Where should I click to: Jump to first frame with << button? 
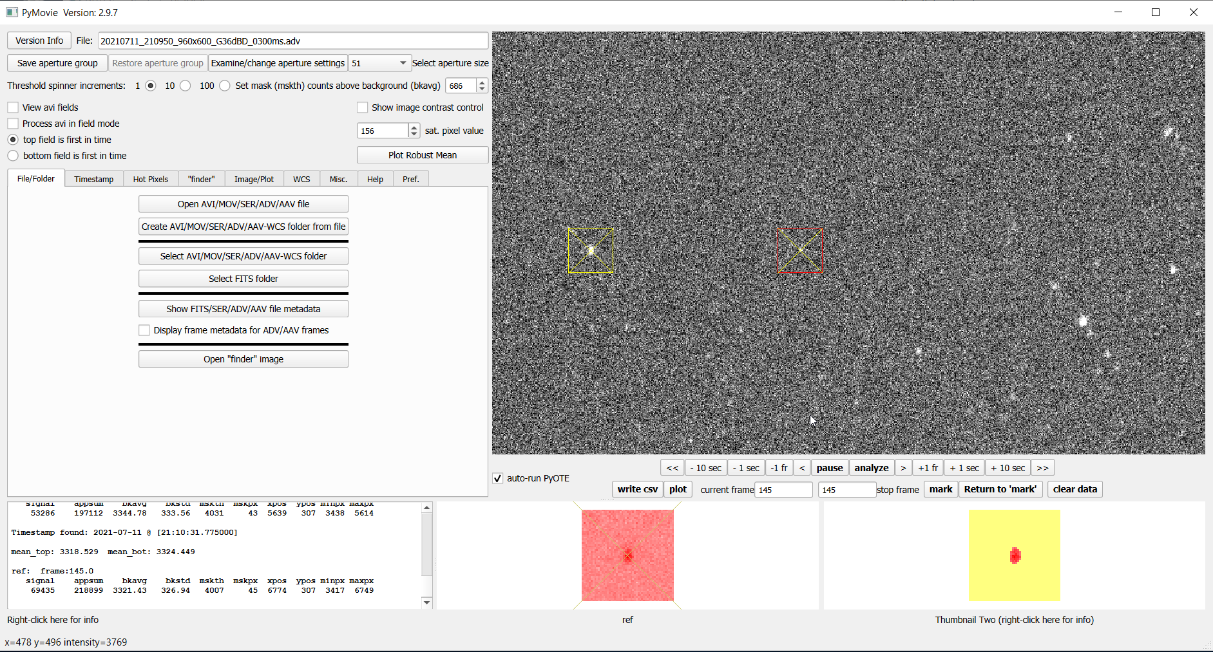click(672, 468)
